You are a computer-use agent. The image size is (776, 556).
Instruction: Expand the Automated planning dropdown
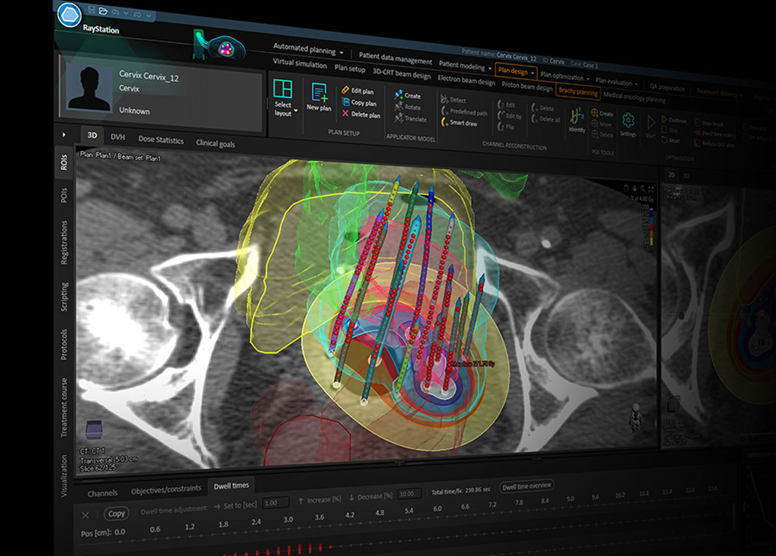click(x=341, y=52)
